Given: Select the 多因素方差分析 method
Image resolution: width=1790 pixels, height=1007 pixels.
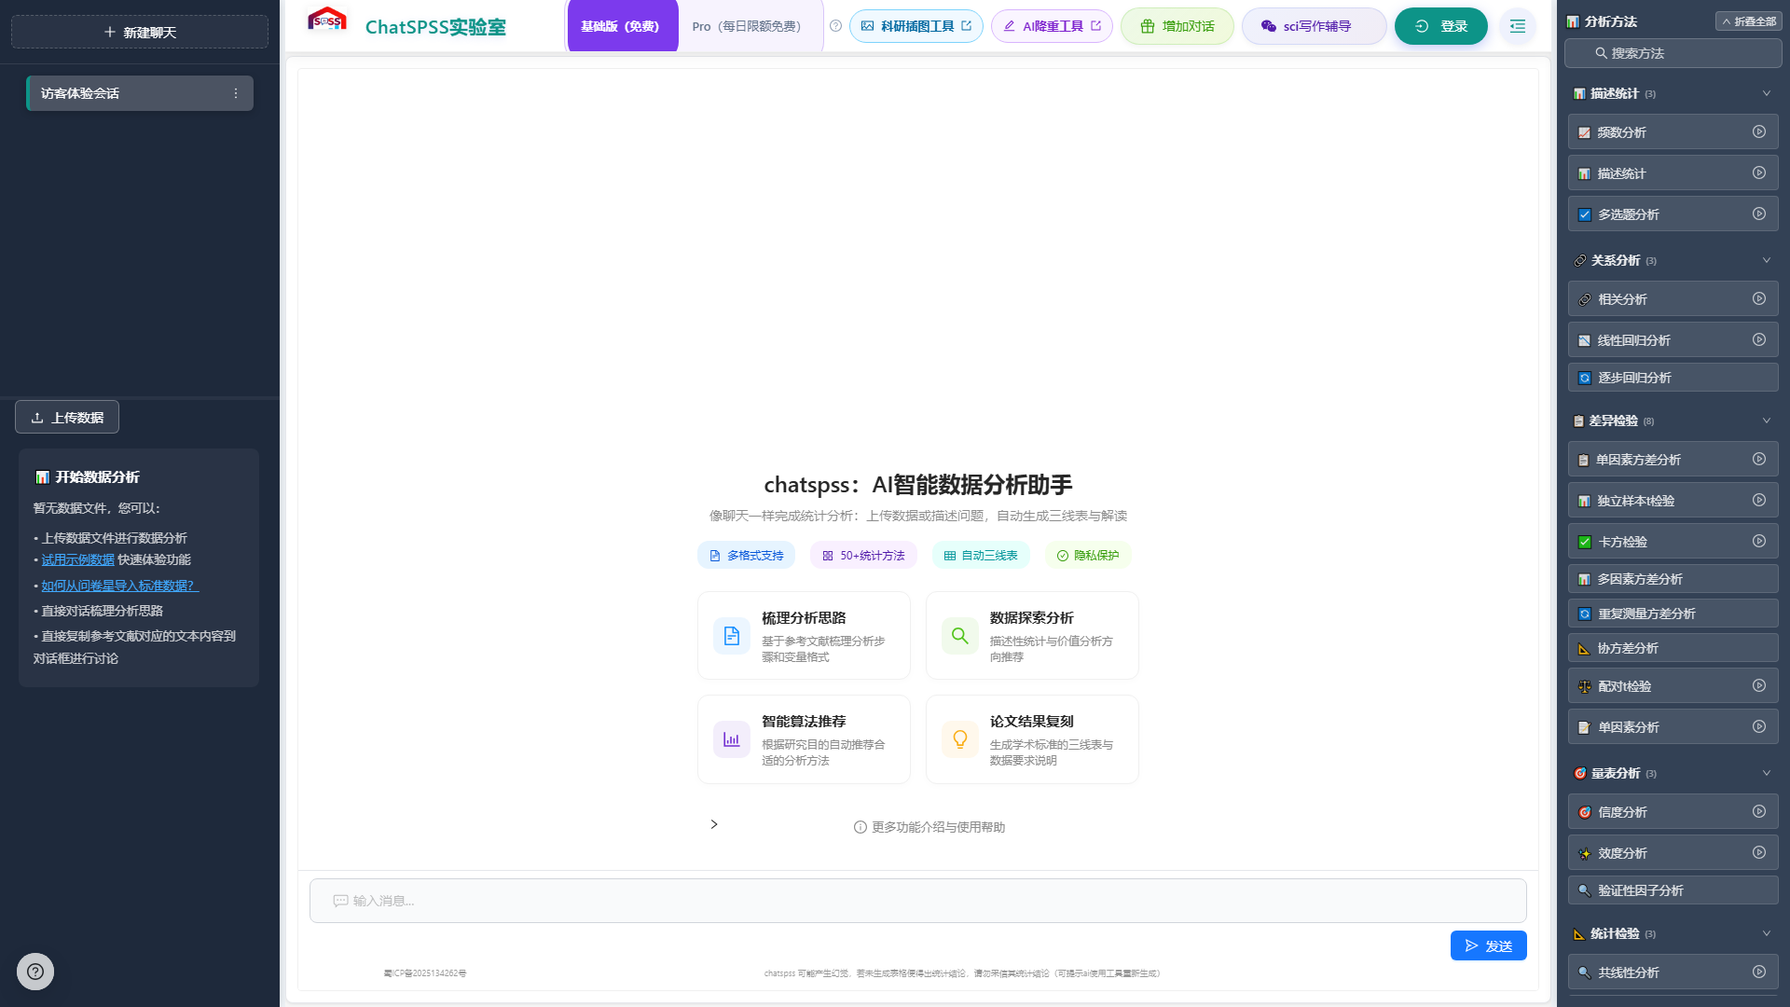Looking at the screenshot, I should point(1673,579).
